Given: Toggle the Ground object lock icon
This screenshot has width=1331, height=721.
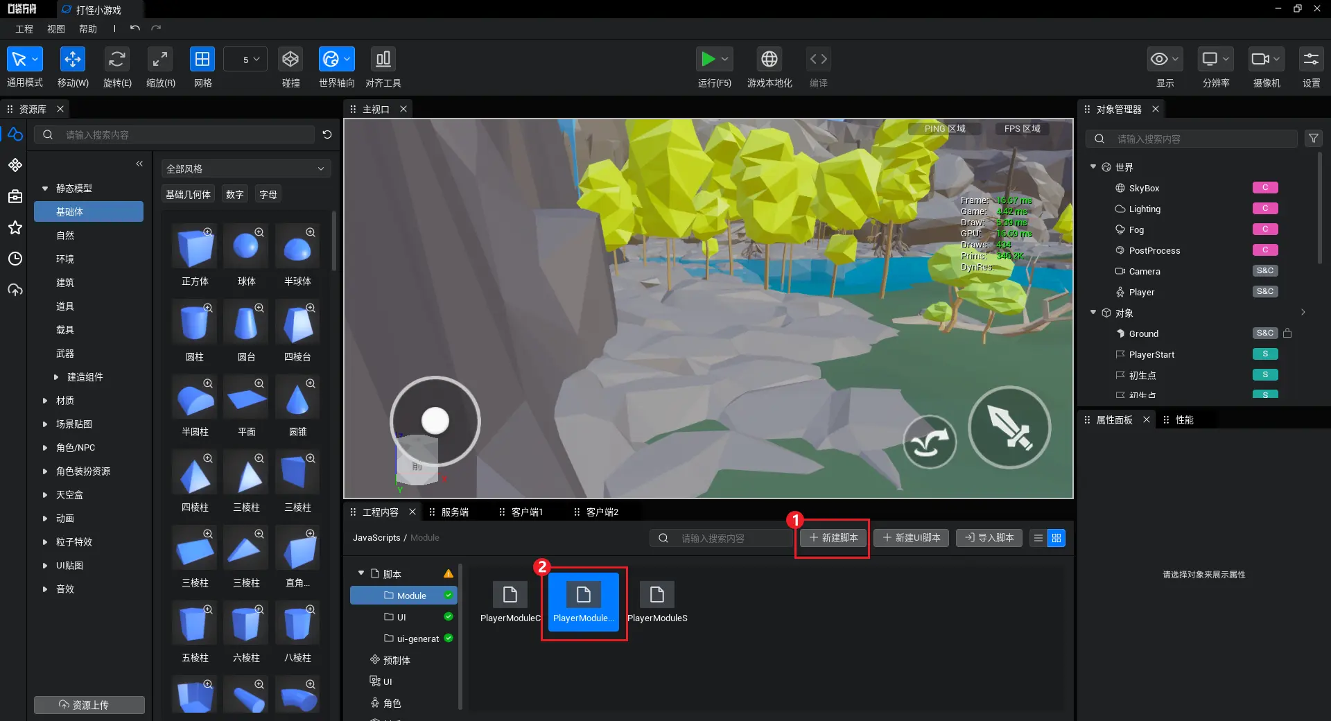Looking at the screenshot, I should 1287,333.
